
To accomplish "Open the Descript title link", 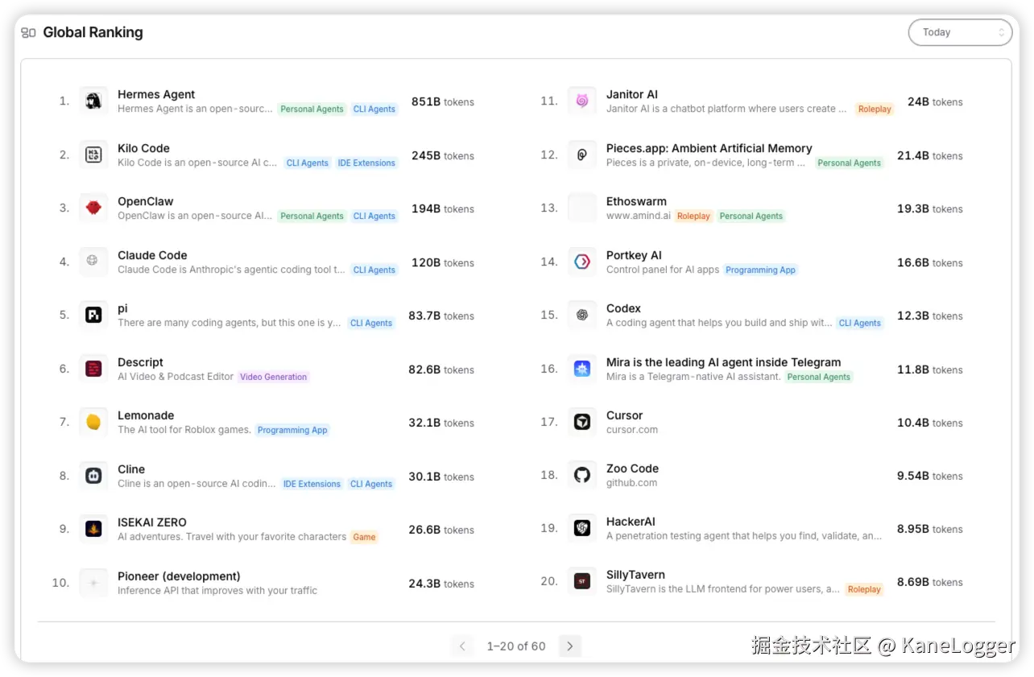I will click(140, 362).
